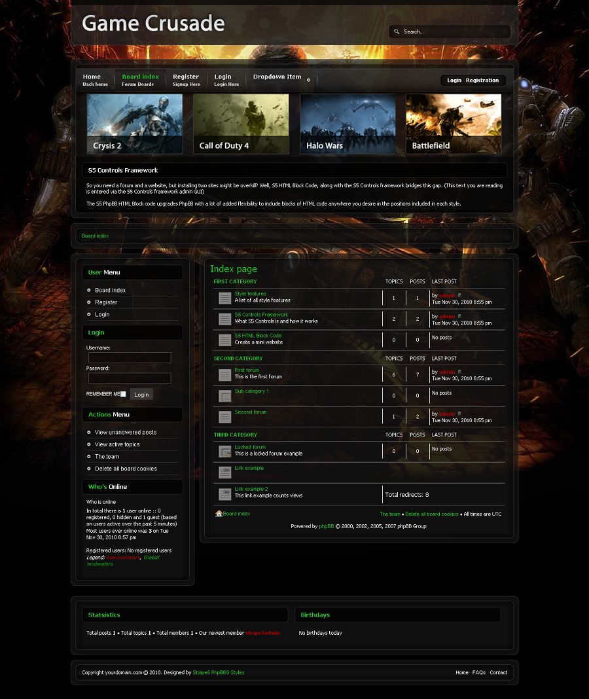
Task: Open the Third Category heading link
Action: tap(236, 435)
